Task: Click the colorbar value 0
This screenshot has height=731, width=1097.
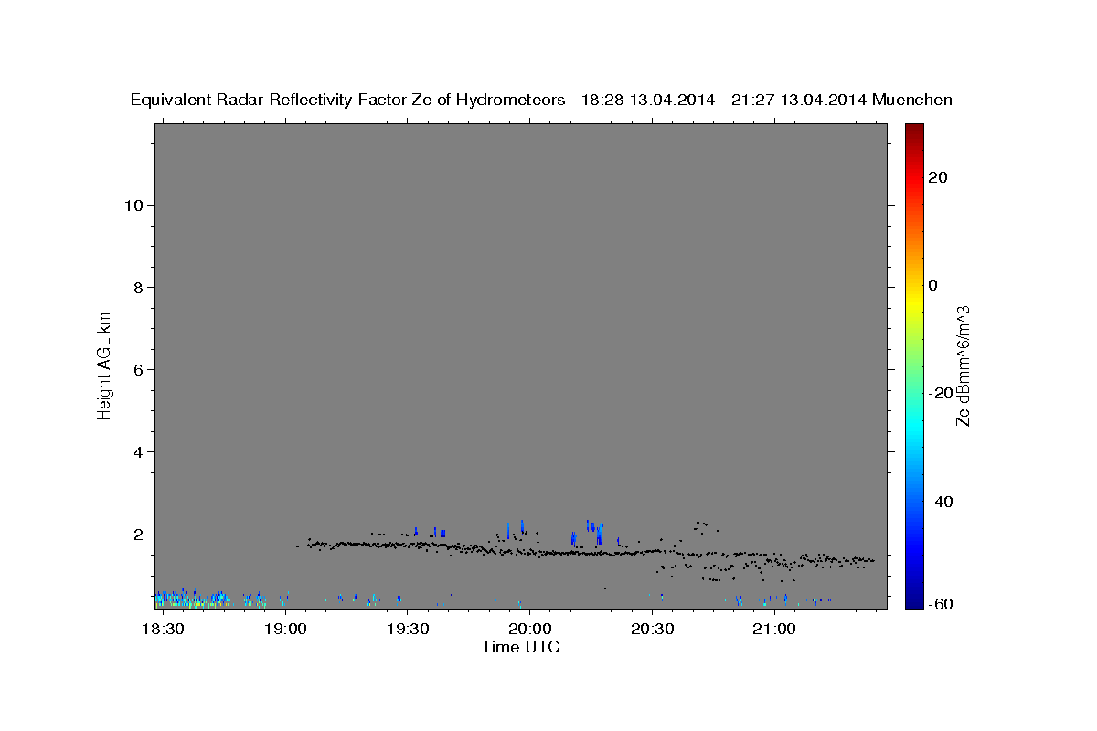Action: [x=933, y=285]
